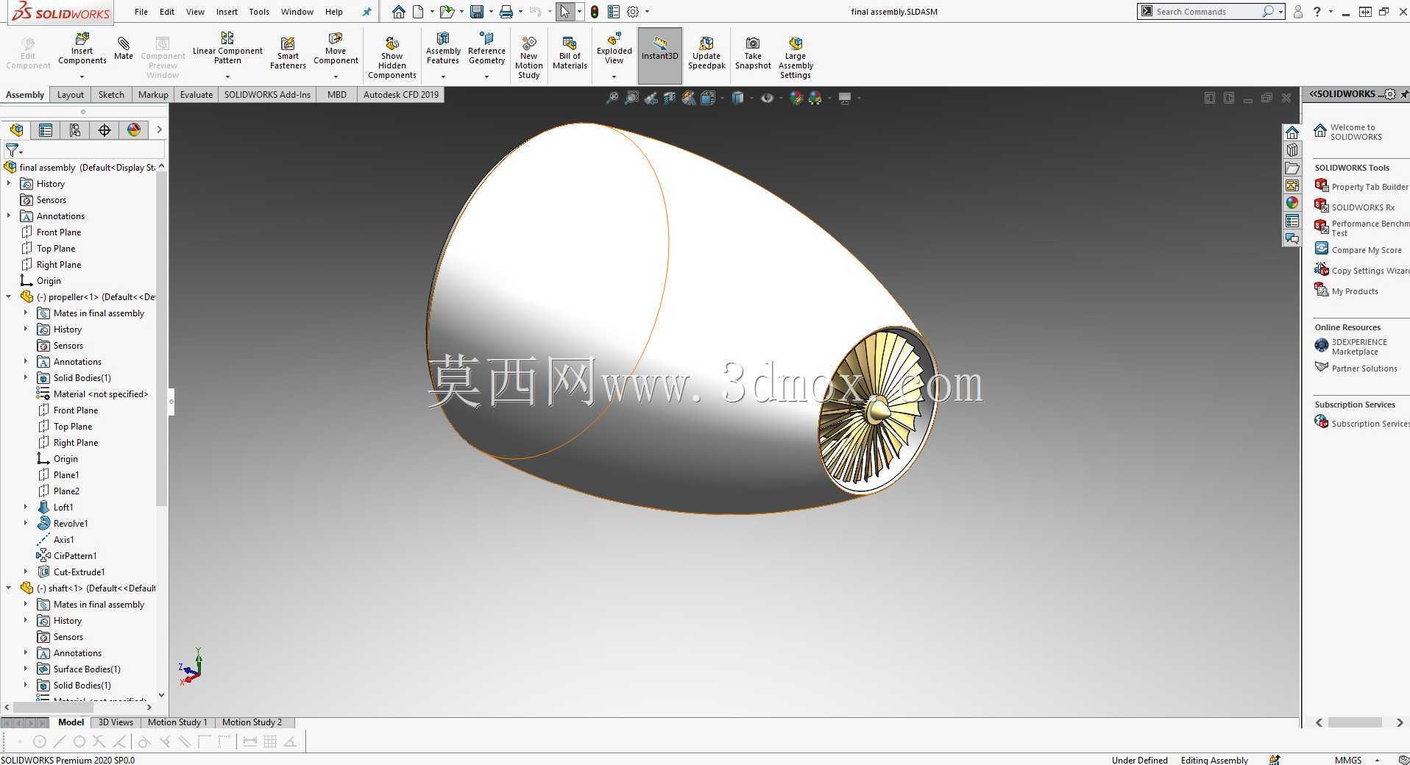Open the Options gear icon
This screenshot has height=765, width=1410.
pyautogui.click(x=633, y=12)
